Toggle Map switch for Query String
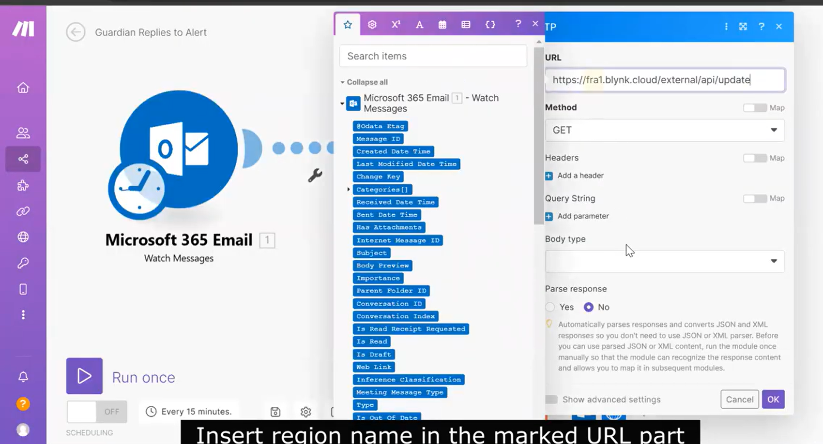823x444 pixels. pyautogui.click(x=755, y=198)
